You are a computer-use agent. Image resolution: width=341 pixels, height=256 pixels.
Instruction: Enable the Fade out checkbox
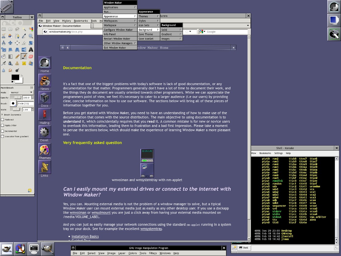pos(3,119)
